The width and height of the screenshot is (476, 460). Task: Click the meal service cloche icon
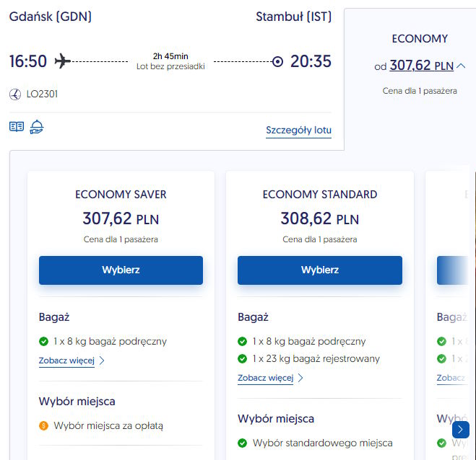point(37,127)
